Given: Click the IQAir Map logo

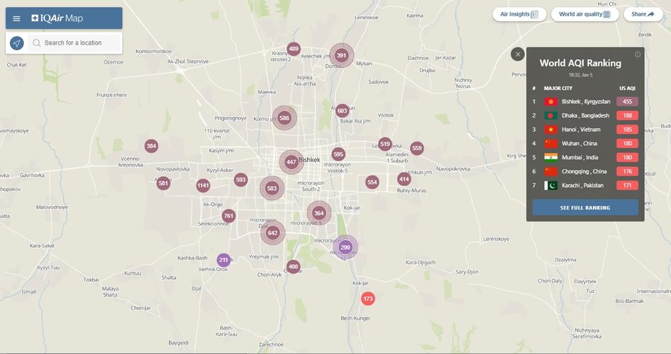Looking at the screenshot, I should [x=57, y=18].
